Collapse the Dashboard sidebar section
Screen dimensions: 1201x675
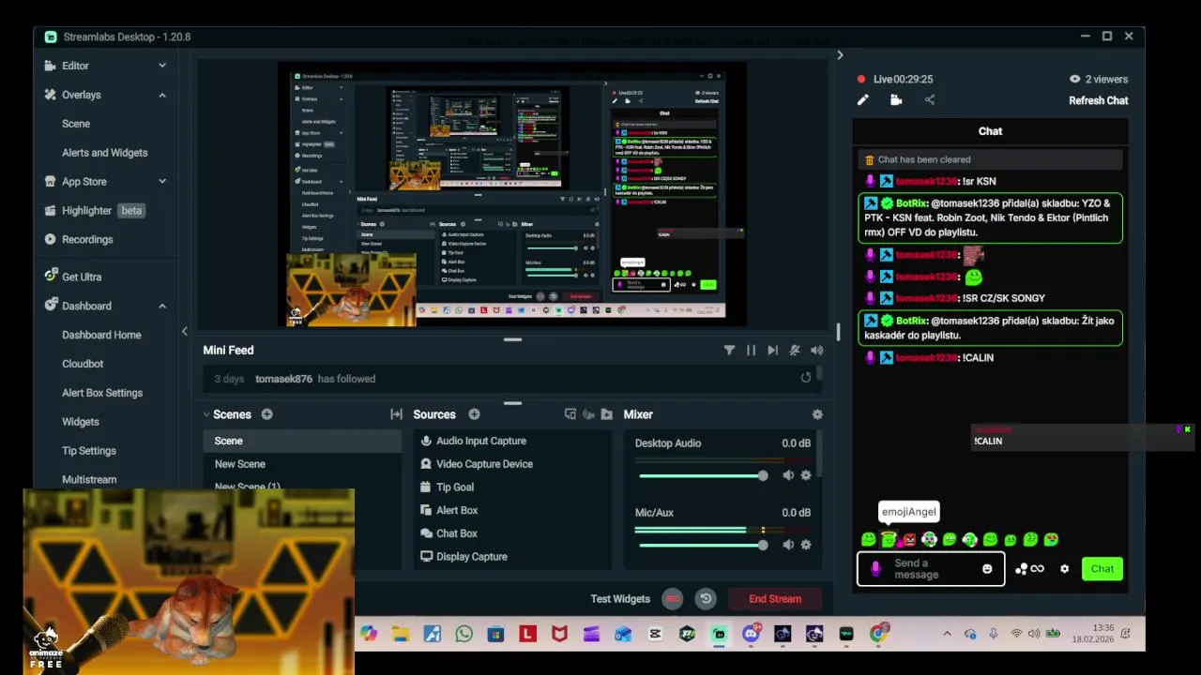click(x=162, y=306)
